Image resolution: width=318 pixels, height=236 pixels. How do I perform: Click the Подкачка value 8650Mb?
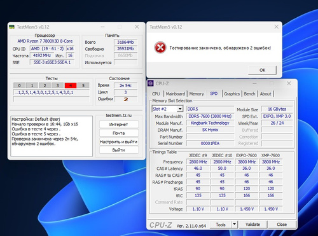point(125,55)
